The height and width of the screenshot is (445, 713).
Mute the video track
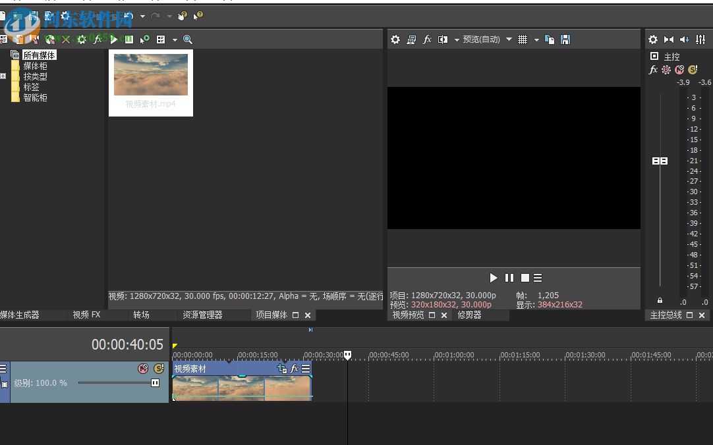point(142,369)
